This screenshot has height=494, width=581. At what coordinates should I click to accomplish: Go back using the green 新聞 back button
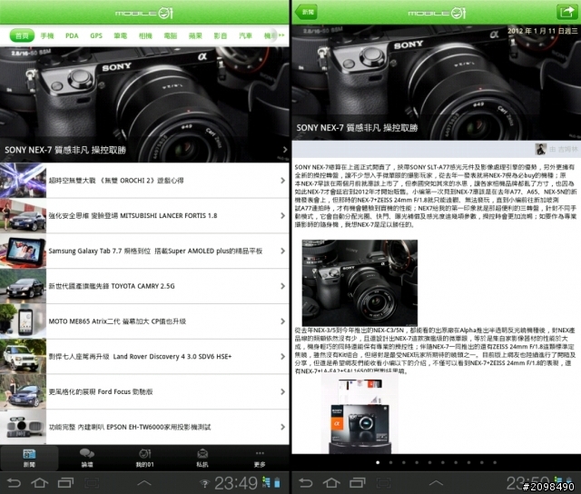pyautogui.click(x=307, y=12)
